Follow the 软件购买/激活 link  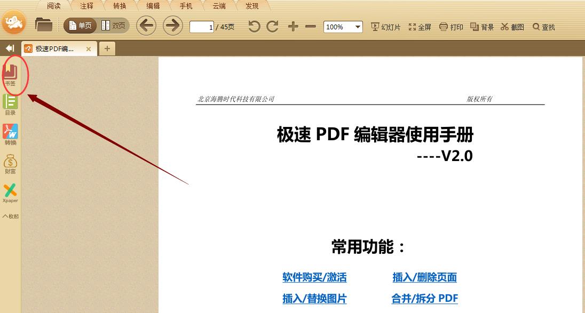tap(314, 277)
